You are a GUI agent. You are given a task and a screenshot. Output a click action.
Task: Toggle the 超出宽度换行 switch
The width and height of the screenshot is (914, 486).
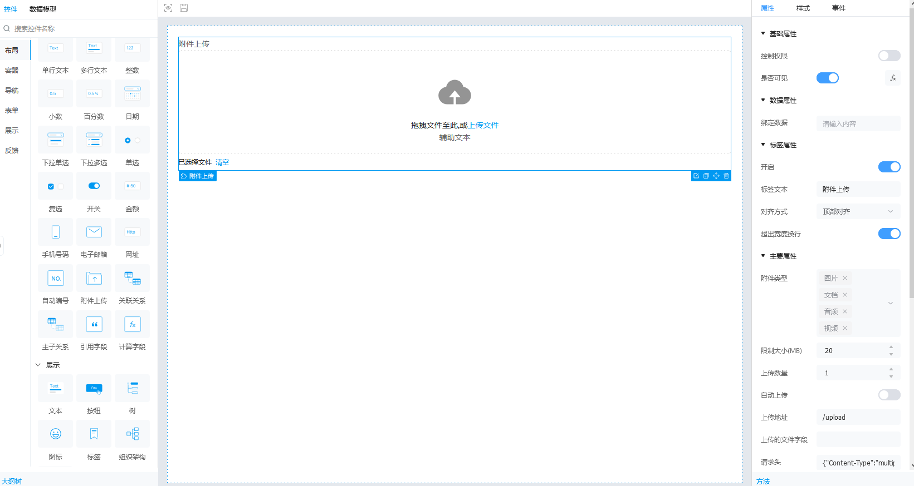pos(889,234)
